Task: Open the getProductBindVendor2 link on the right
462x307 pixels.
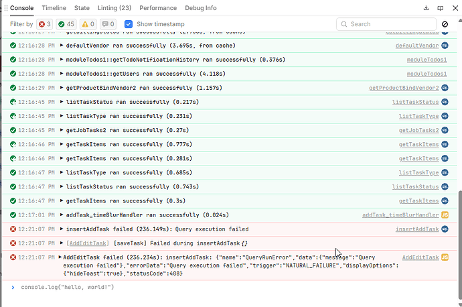Action: click(x=404, y=88)
